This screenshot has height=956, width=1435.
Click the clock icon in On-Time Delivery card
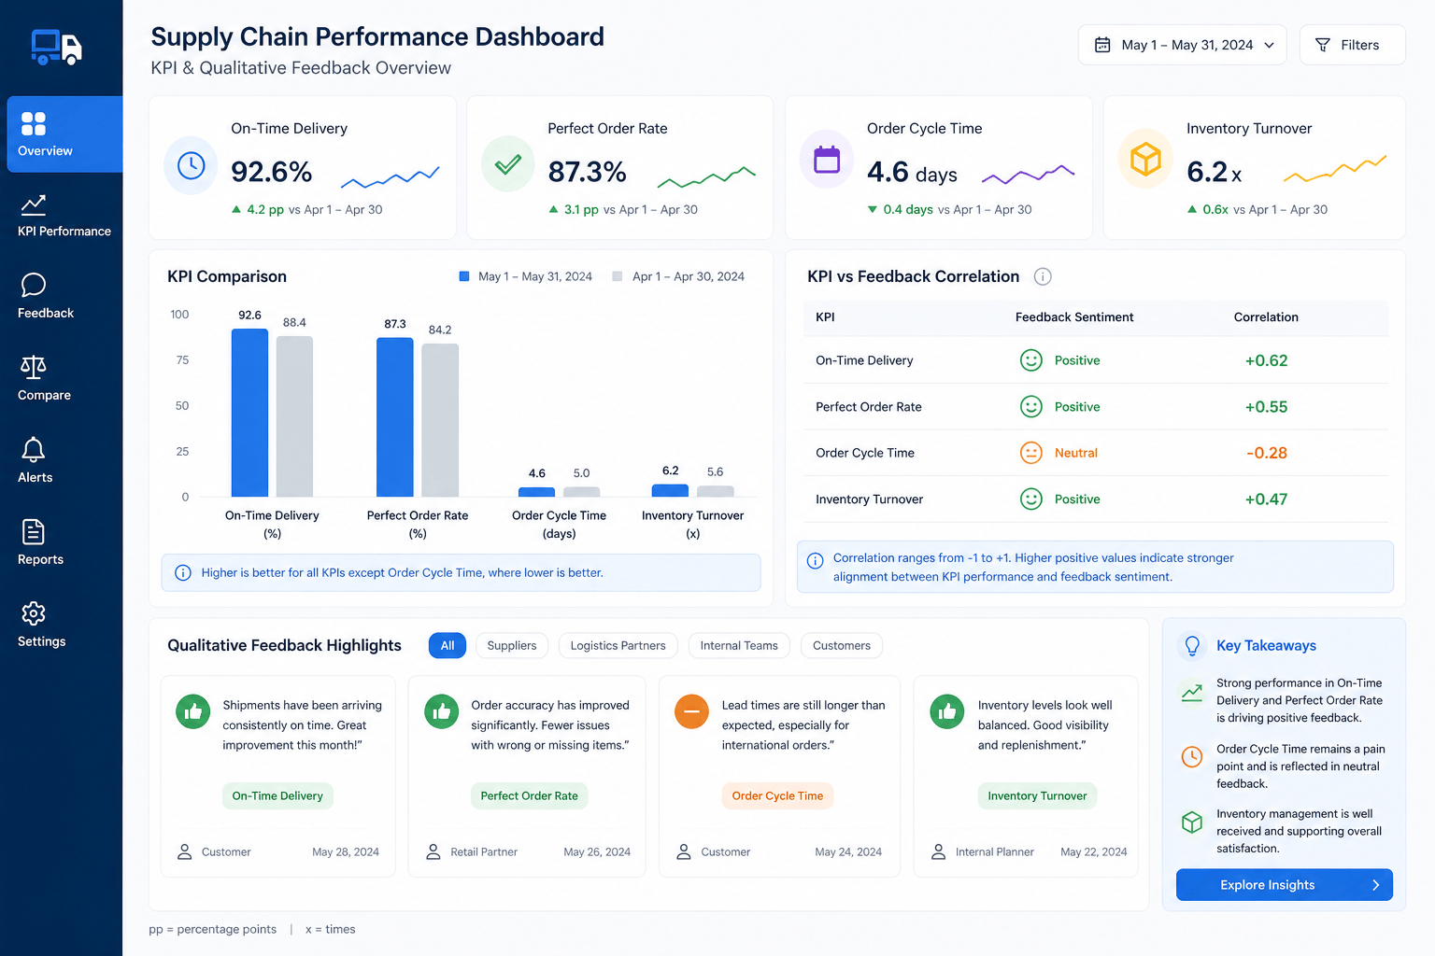[191, 166]
